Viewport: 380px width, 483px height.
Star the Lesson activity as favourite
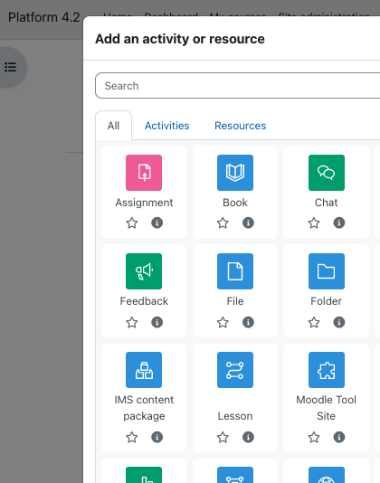[223, 437]
